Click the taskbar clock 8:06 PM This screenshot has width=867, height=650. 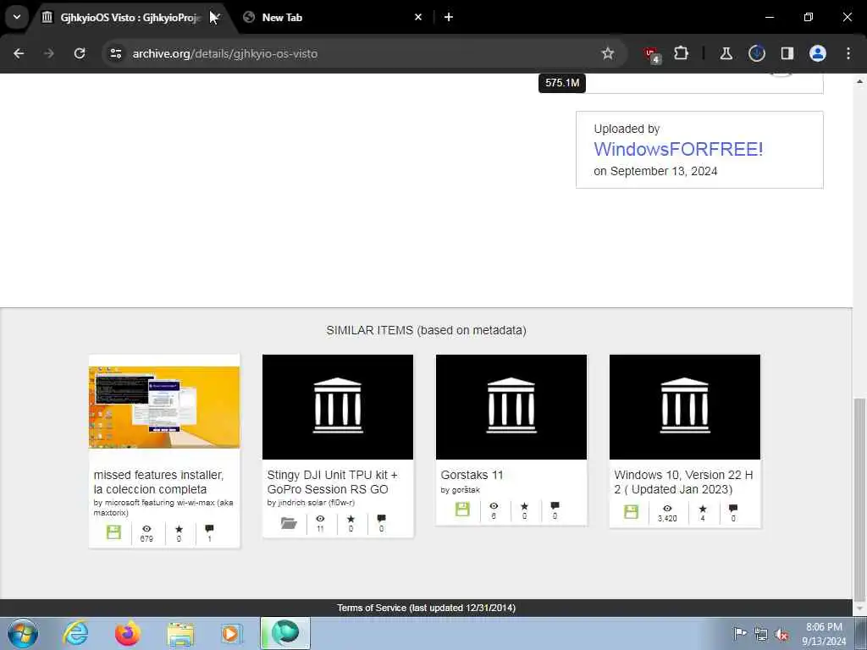(824, 627)
